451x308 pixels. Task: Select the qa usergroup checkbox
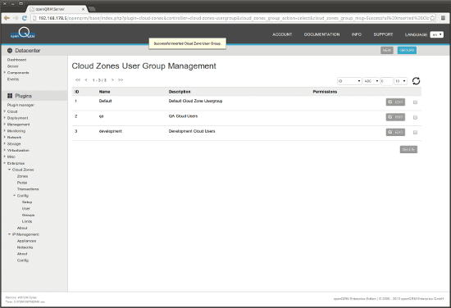pos(415,117)
